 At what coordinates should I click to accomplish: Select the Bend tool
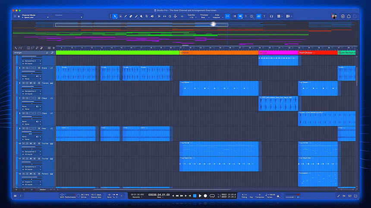147,16
